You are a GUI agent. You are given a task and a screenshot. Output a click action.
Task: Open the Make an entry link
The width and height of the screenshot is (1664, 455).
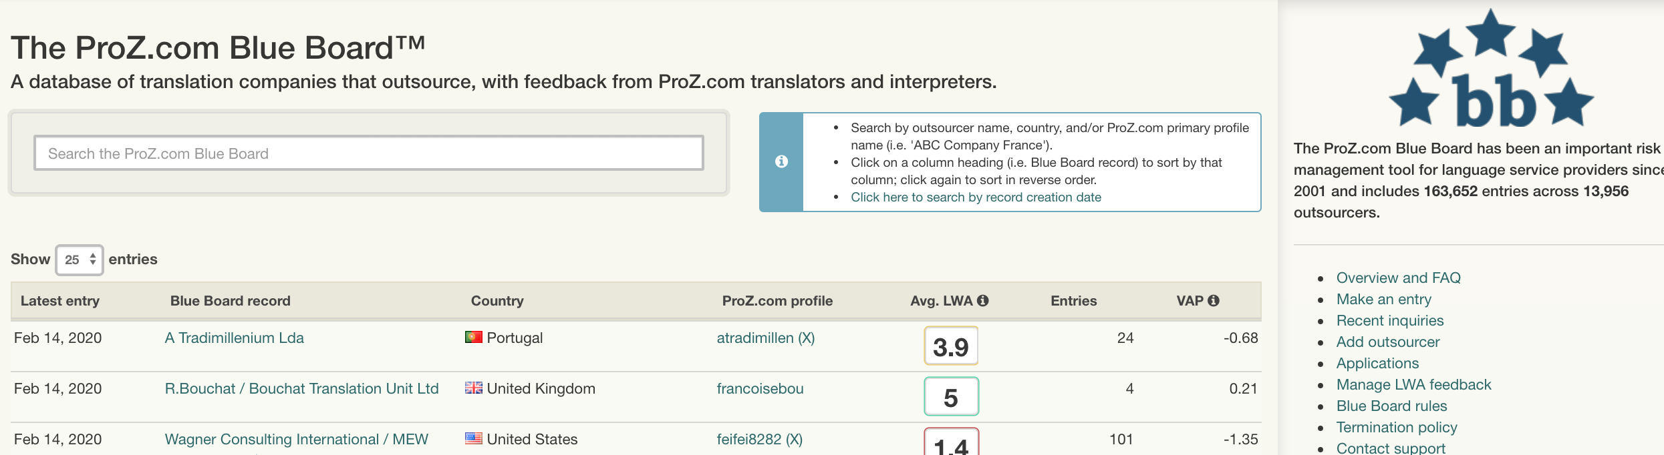[x=1384, y=299]
